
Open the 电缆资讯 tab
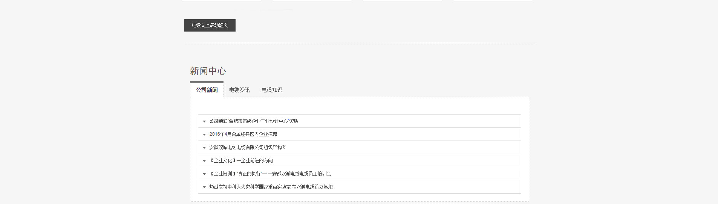[239, 90]
